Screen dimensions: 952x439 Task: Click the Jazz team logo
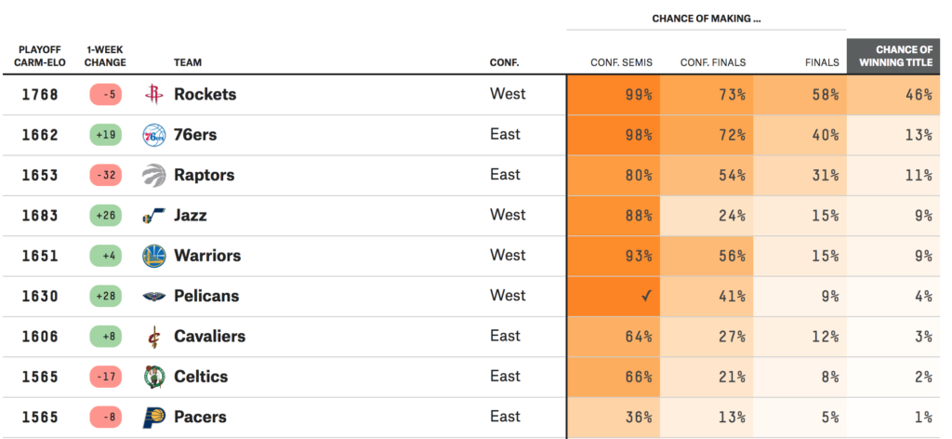click(153, 216)
